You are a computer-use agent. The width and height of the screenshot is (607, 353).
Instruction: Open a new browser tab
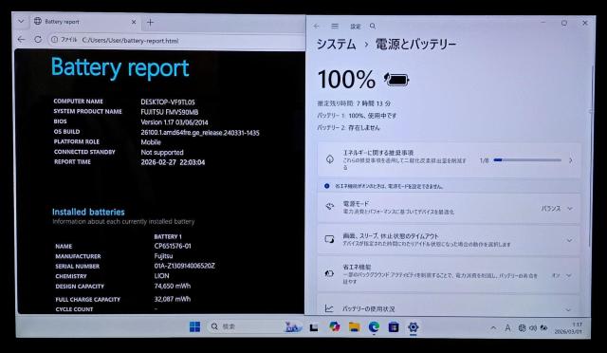(x=150, y=23)
